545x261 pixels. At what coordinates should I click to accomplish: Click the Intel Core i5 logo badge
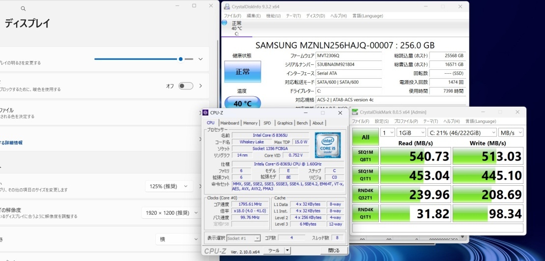coord(328,145)
